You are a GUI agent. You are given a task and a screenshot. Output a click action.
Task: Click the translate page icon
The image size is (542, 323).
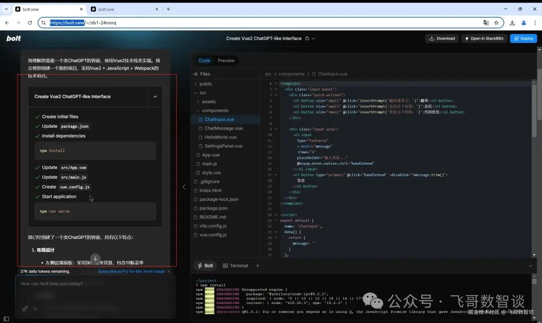[486, 23]
